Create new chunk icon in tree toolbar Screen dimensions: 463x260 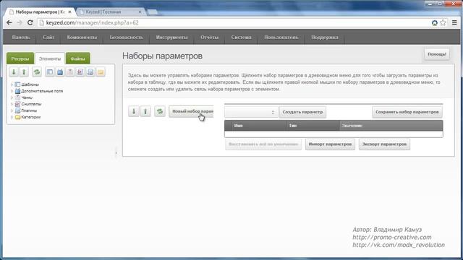(x=70, y=72)
